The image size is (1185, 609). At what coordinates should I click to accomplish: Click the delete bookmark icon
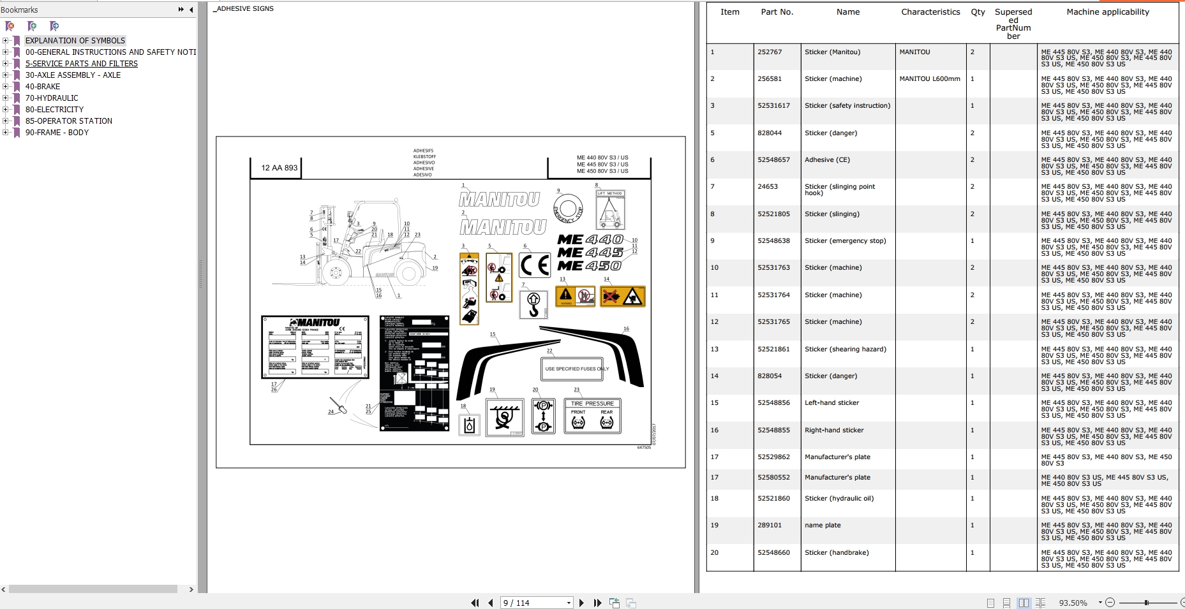pyautogui.click(x=10, y=26)
